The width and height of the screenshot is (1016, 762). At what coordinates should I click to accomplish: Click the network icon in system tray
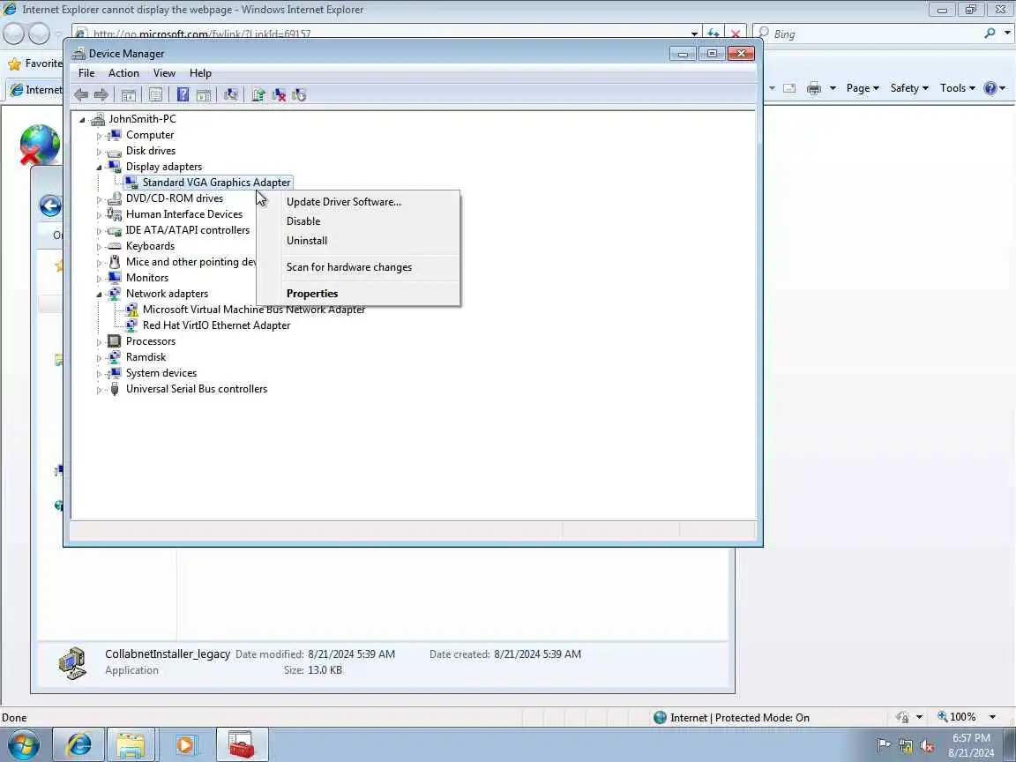(x=905, y=746)
